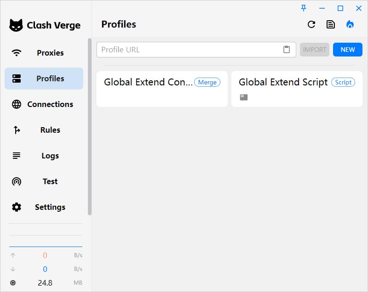
Task: Click the NEW profile button
Action: [x=348, y=50]
